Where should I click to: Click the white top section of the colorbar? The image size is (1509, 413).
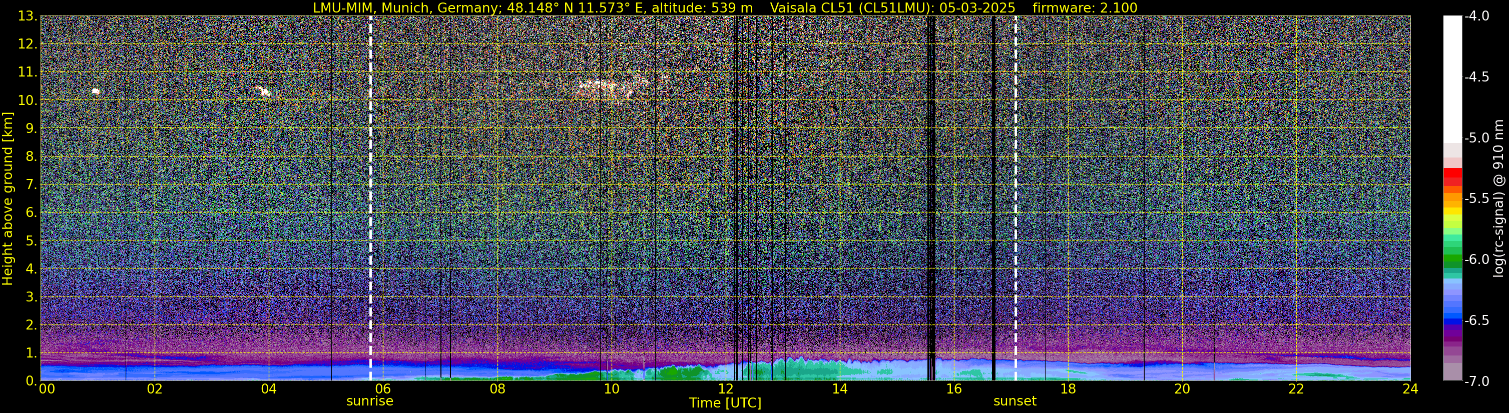point(1452,79)
